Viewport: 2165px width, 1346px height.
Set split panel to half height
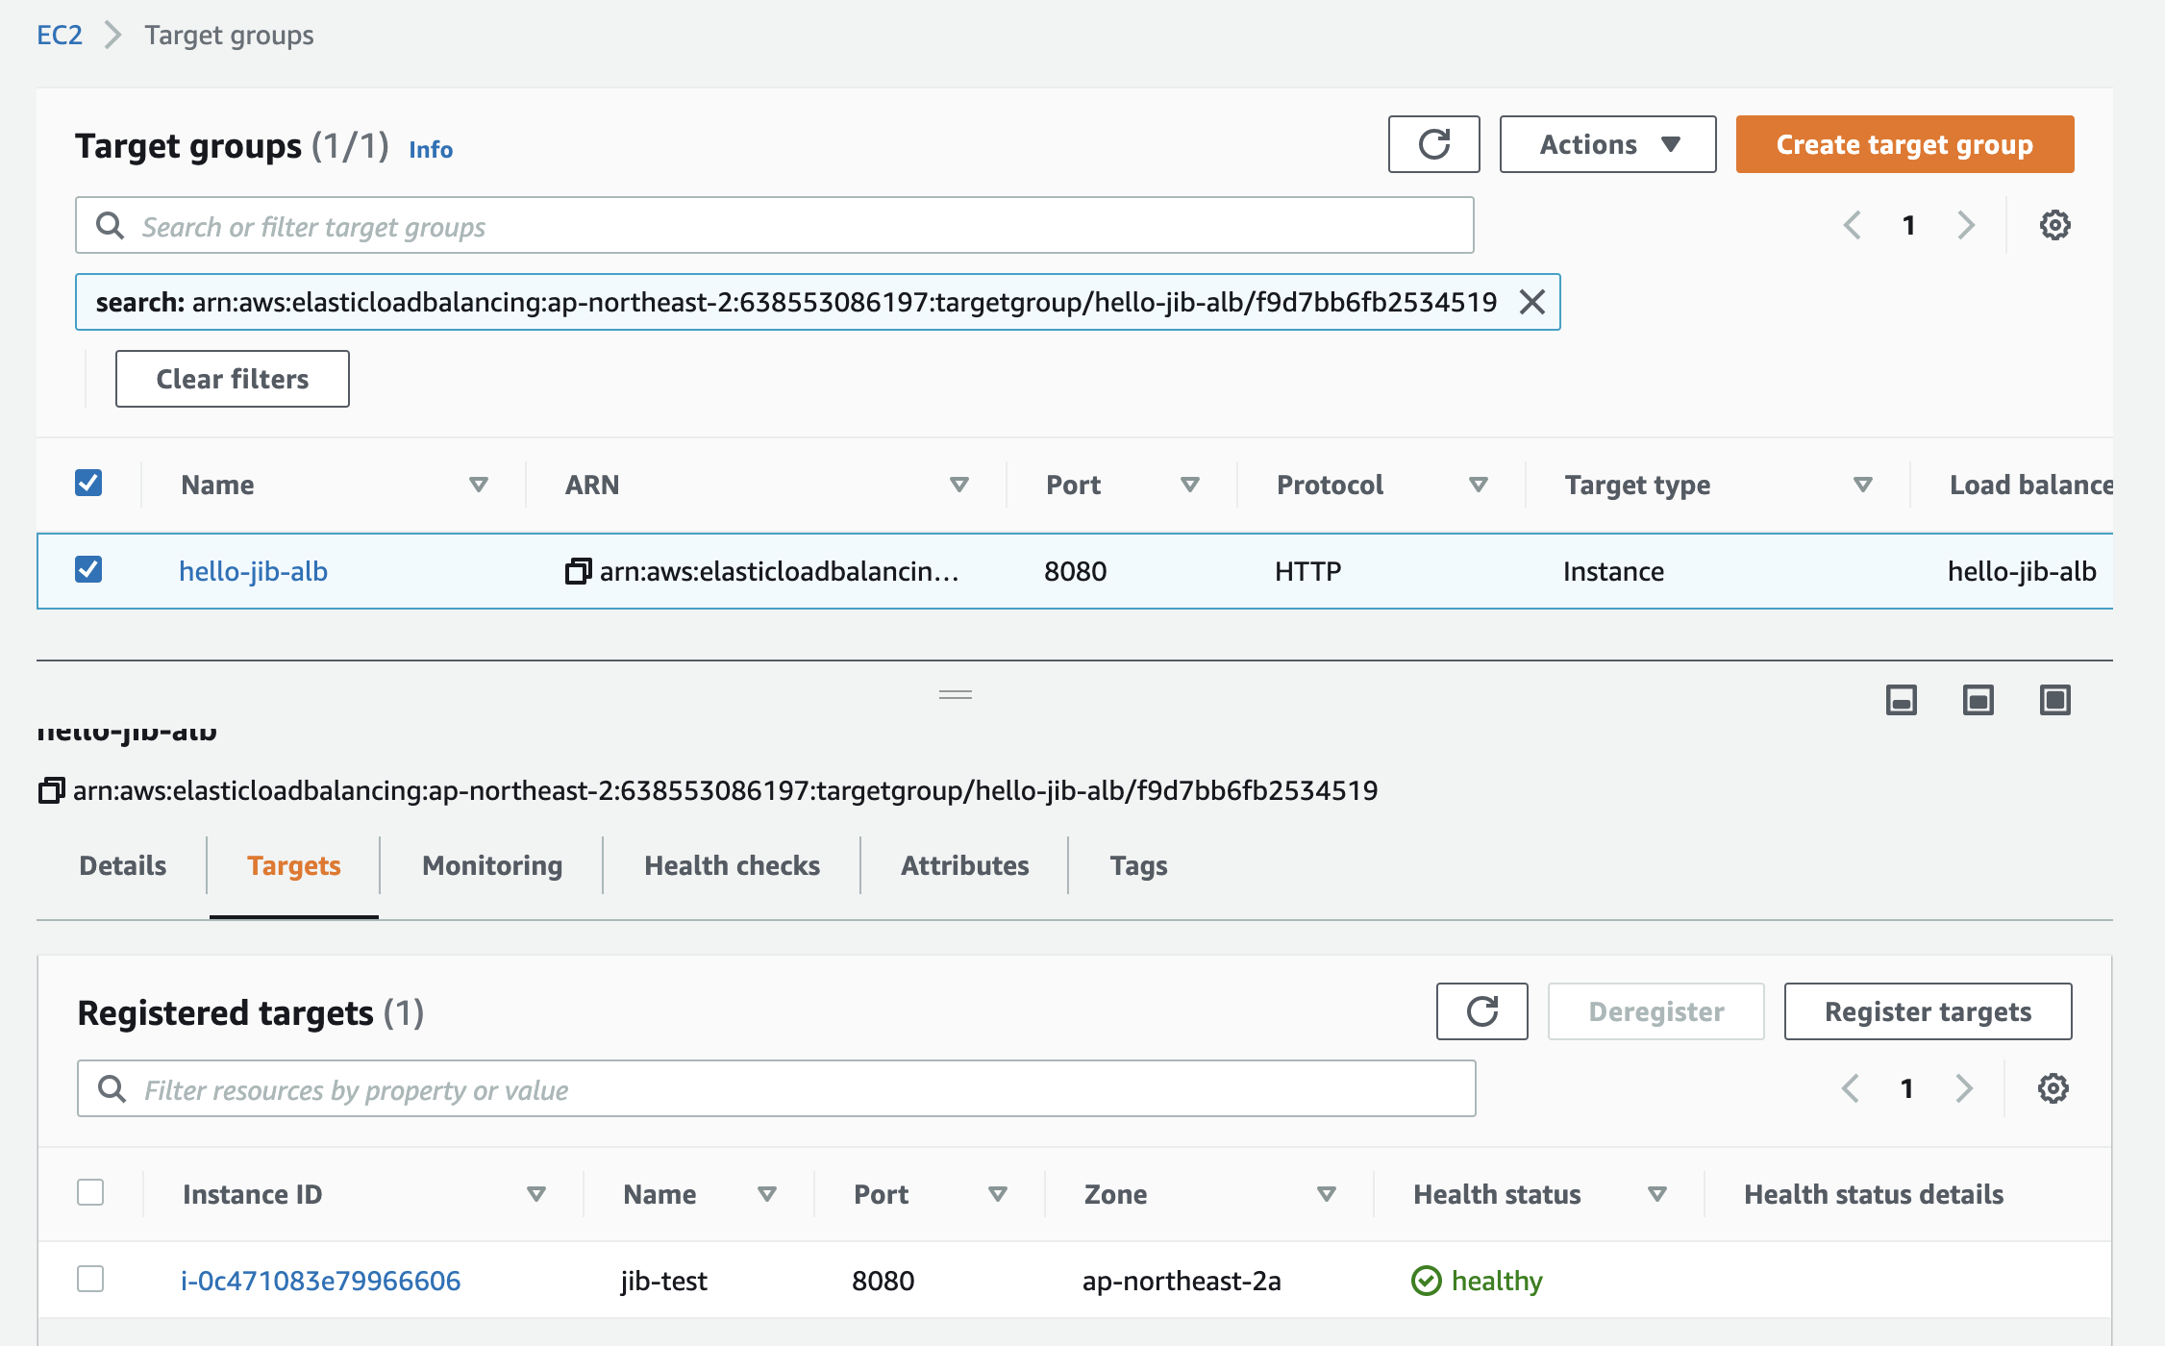(x=1978, y=699)
